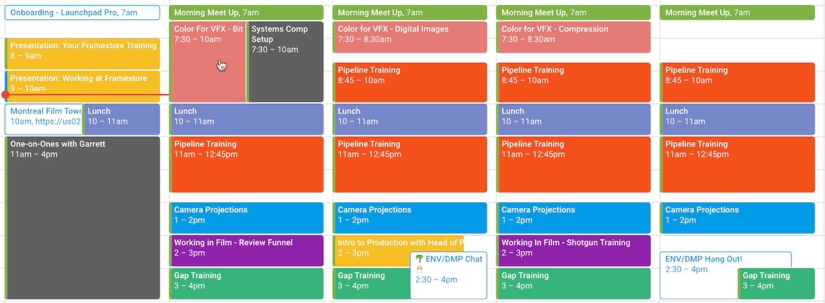The height and width of the screenshot is (303, 825).
Task: Click the palm tree emoji in ENV/DMP Chat
Action: pyautogui.click(x=419, y=259)
